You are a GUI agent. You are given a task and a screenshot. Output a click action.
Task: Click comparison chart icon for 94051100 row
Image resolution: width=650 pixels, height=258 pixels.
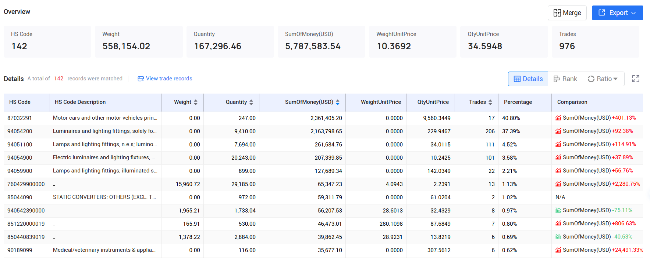[558, 144]
